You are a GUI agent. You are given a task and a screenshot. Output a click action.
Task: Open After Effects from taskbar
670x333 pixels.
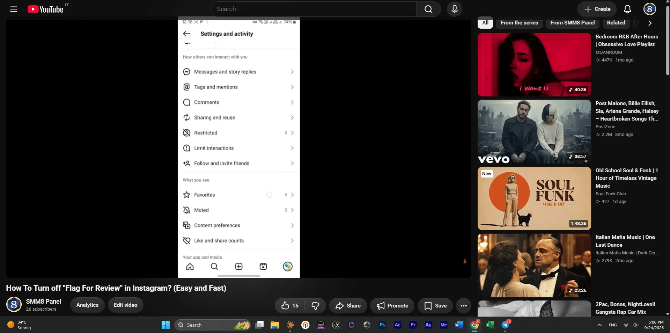pos(398,325)
